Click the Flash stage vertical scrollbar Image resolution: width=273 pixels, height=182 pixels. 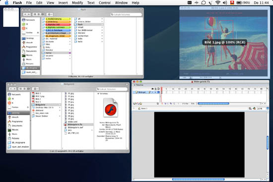point(268,143)
